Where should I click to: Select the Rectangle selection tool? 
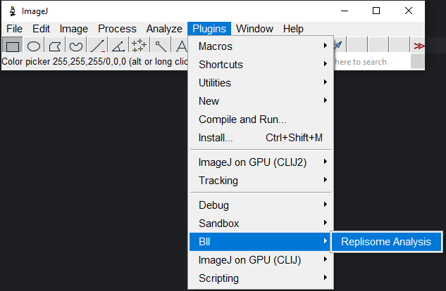[x=12, y=46]
